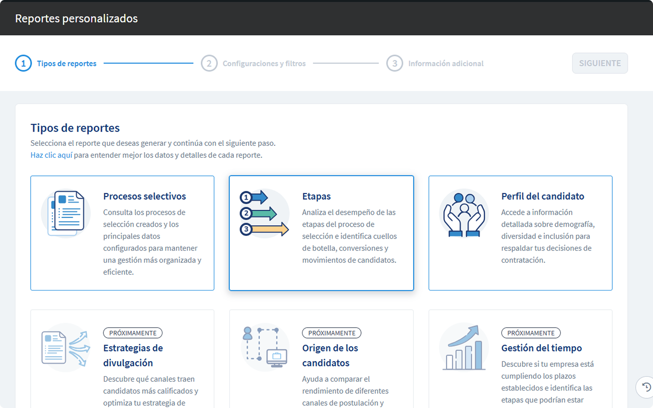Click the Procesos selectivos documents icon
This screenshot has height=408, width=653.
click(x=66, y=213)
